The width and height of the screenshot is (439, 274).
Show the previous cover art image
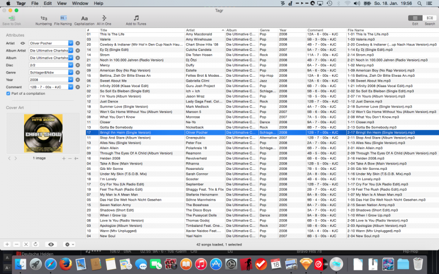pyautogui.click(x=9, y=158)
